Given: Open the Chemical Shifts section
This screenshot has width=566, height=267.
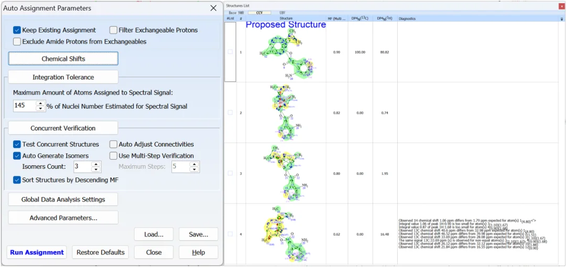Looking at the screenshot, I should click(x=63, y=59).
